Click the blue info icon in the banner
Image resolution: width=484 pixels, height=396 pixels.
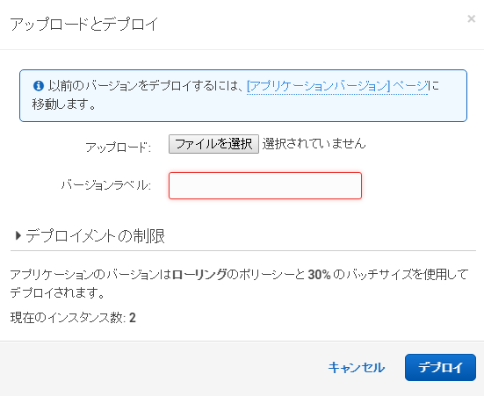pyautogui.click(x=39, y=85)
